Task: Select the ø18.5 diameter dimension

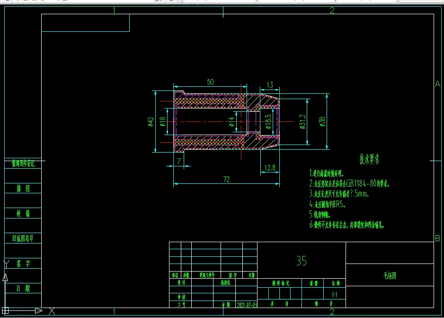Action: point(268,122)
